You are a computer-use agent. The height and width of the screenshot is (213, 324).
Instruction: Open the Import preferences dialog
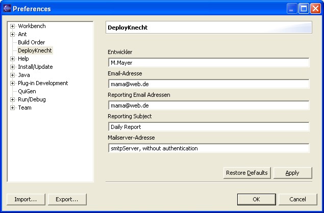(x=26, y=199)
